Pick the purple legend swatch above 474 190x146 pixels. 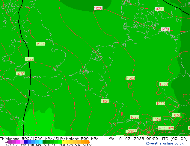click(x=10, y=142)
